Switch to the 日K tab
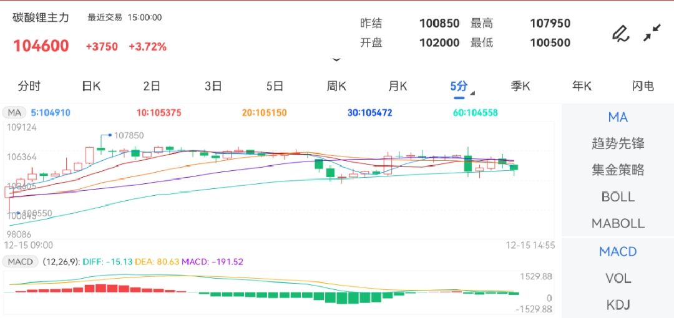The height and width of the screenshot is (318, 674). [90, 86]
